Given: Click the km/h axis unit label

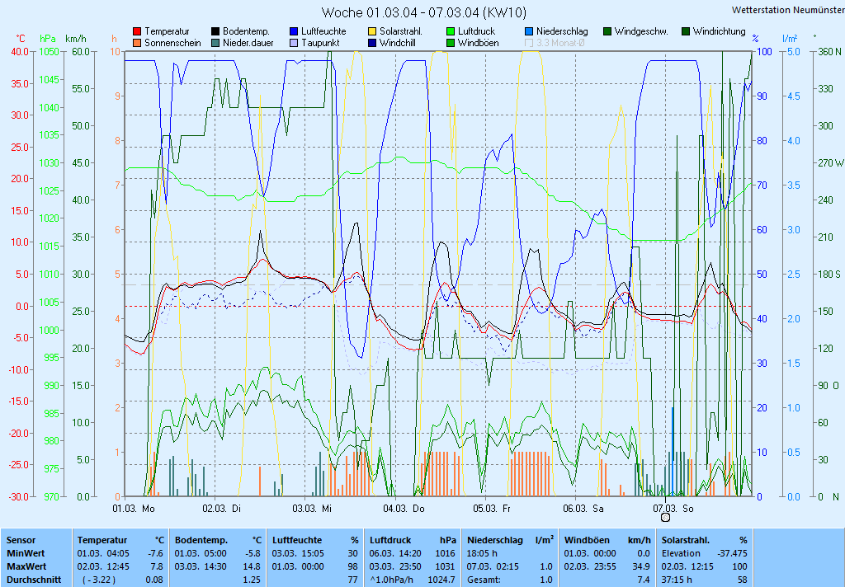Looking at the screenshot, I should [x=75, y=39].
